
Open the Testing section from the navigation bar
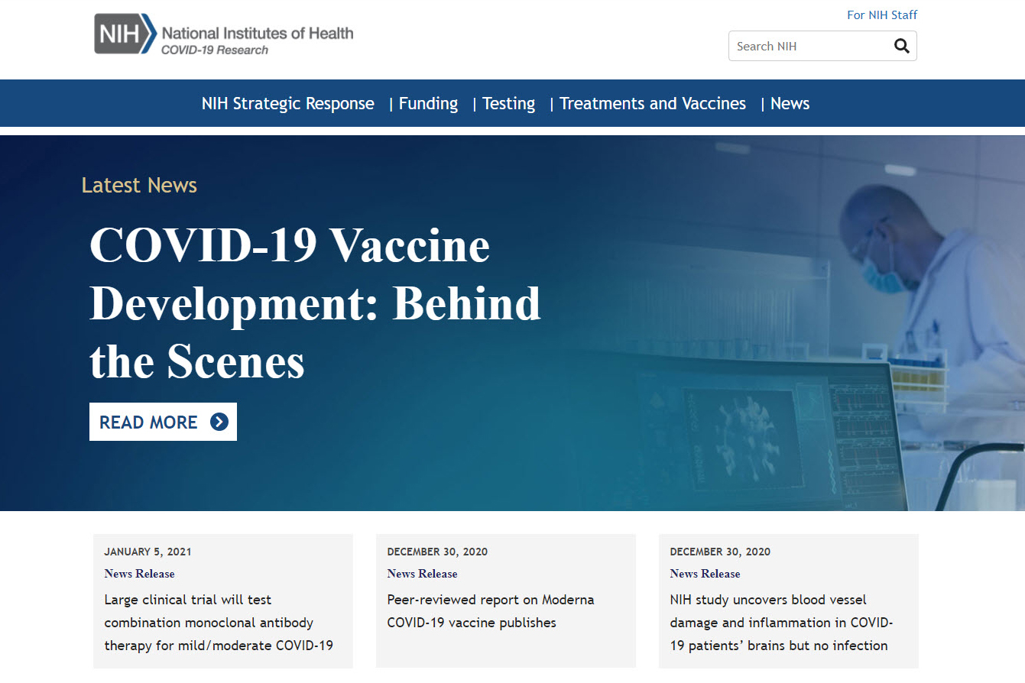[508, 103]
